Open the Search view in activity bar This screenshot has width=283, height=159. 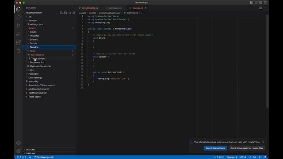19,17
